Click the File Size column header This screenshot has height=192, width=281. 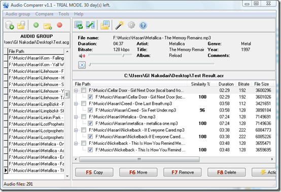point(263,84)
